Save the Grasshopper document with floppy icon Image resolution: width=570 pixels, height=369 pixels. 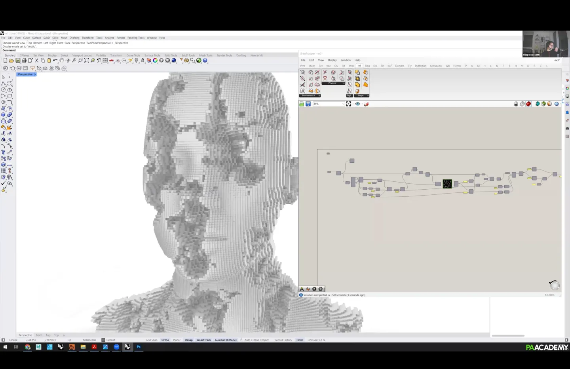(x=308, y=104)
